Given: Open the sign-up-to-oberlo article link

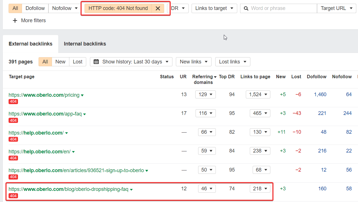Looking at the screenshot, I should coord(76,170).
